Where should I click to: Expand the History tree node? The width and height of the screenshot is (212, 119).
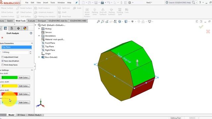coord(39,29)
